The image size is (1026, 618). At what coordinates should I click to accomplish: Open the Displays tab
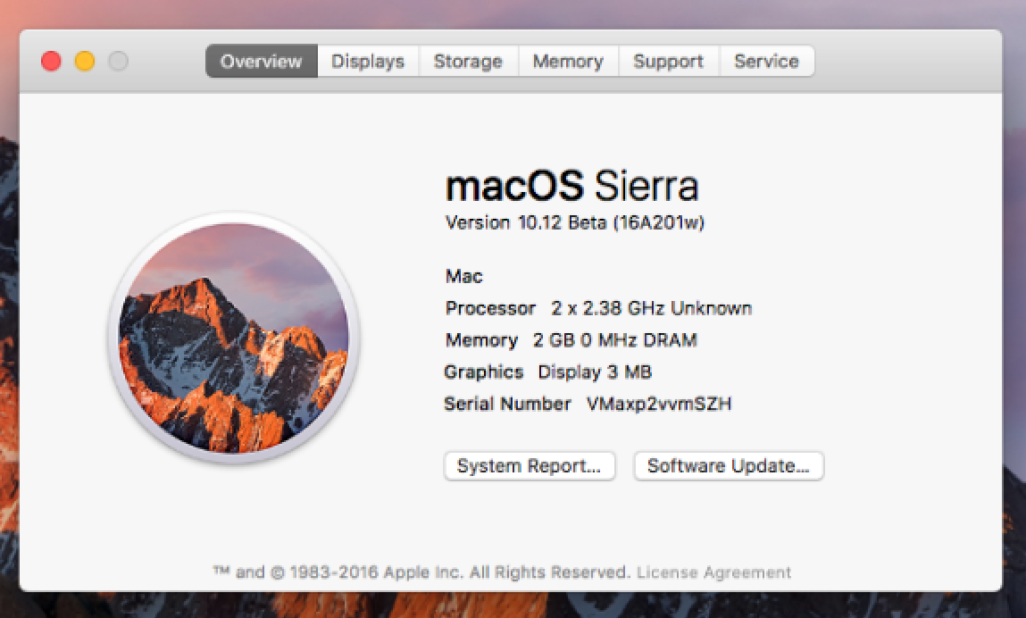click(x=368, y=62)
